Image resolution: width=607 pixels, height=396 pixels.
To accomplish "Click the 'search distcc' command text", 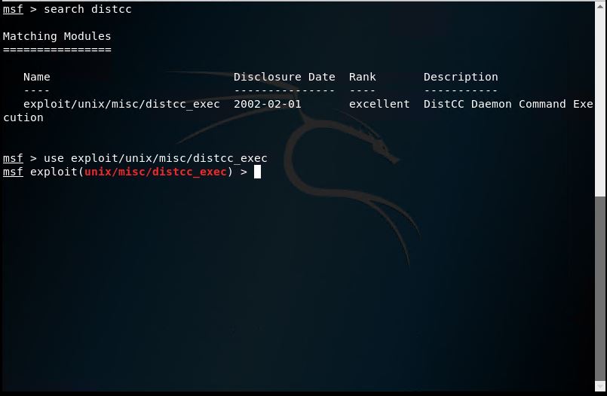I will tap(87, 9).
